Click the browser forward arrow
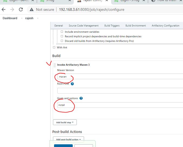Image resolution: width=183 pixels, height=147 pixels. click(x=12, y=9)
